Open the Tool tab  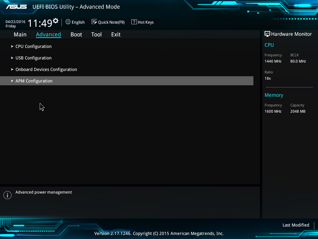point(96,34)
